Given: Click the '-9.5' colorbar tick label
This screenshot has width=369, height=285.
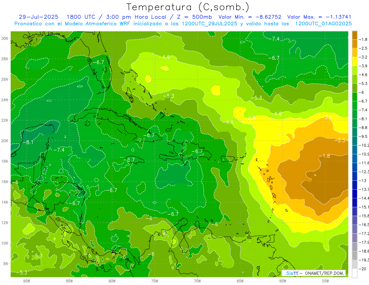Looking at the screenshot, I should 364,137.
